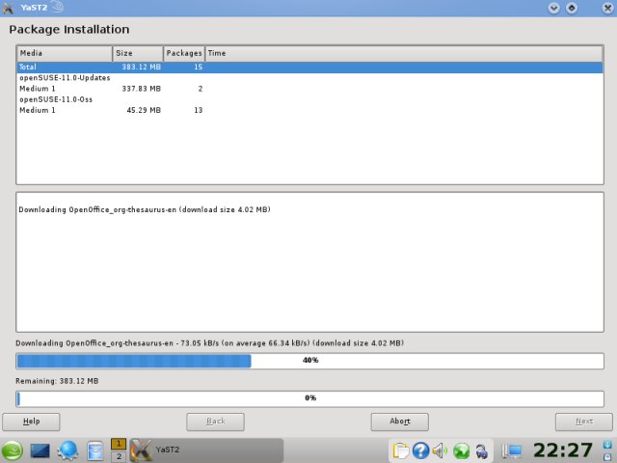The width and height of the screenshot is (617, 463).
Task: Select the YaST2 taskbar entry
Action: [x=206, y=450]
